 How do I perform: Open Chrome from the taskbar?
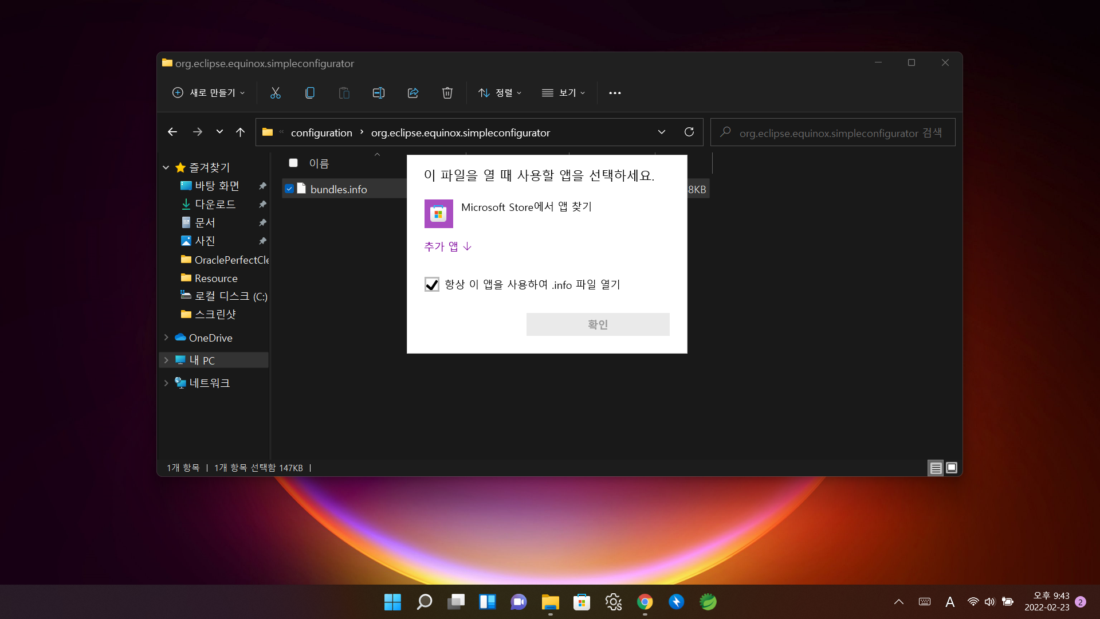(x=645, y=602)
